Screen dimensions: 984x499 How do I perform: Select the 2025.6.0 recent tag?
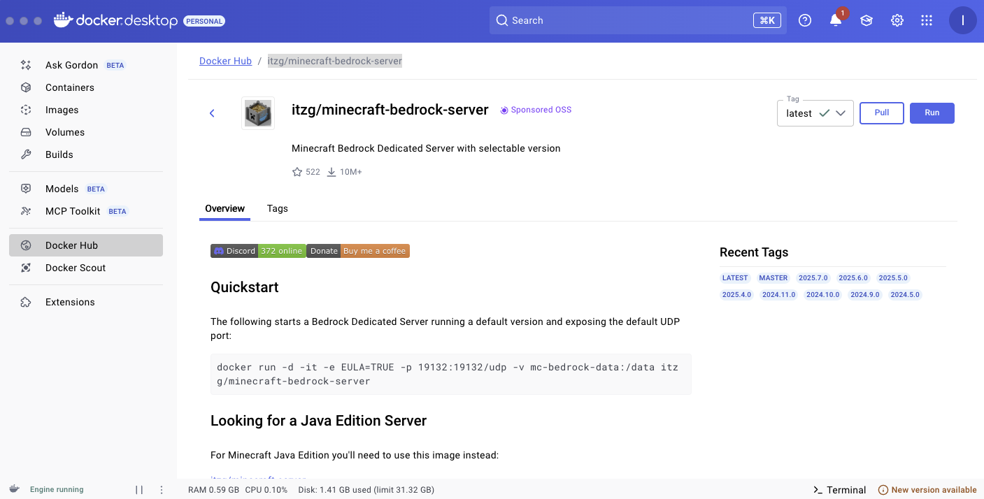tap(853, 278)
